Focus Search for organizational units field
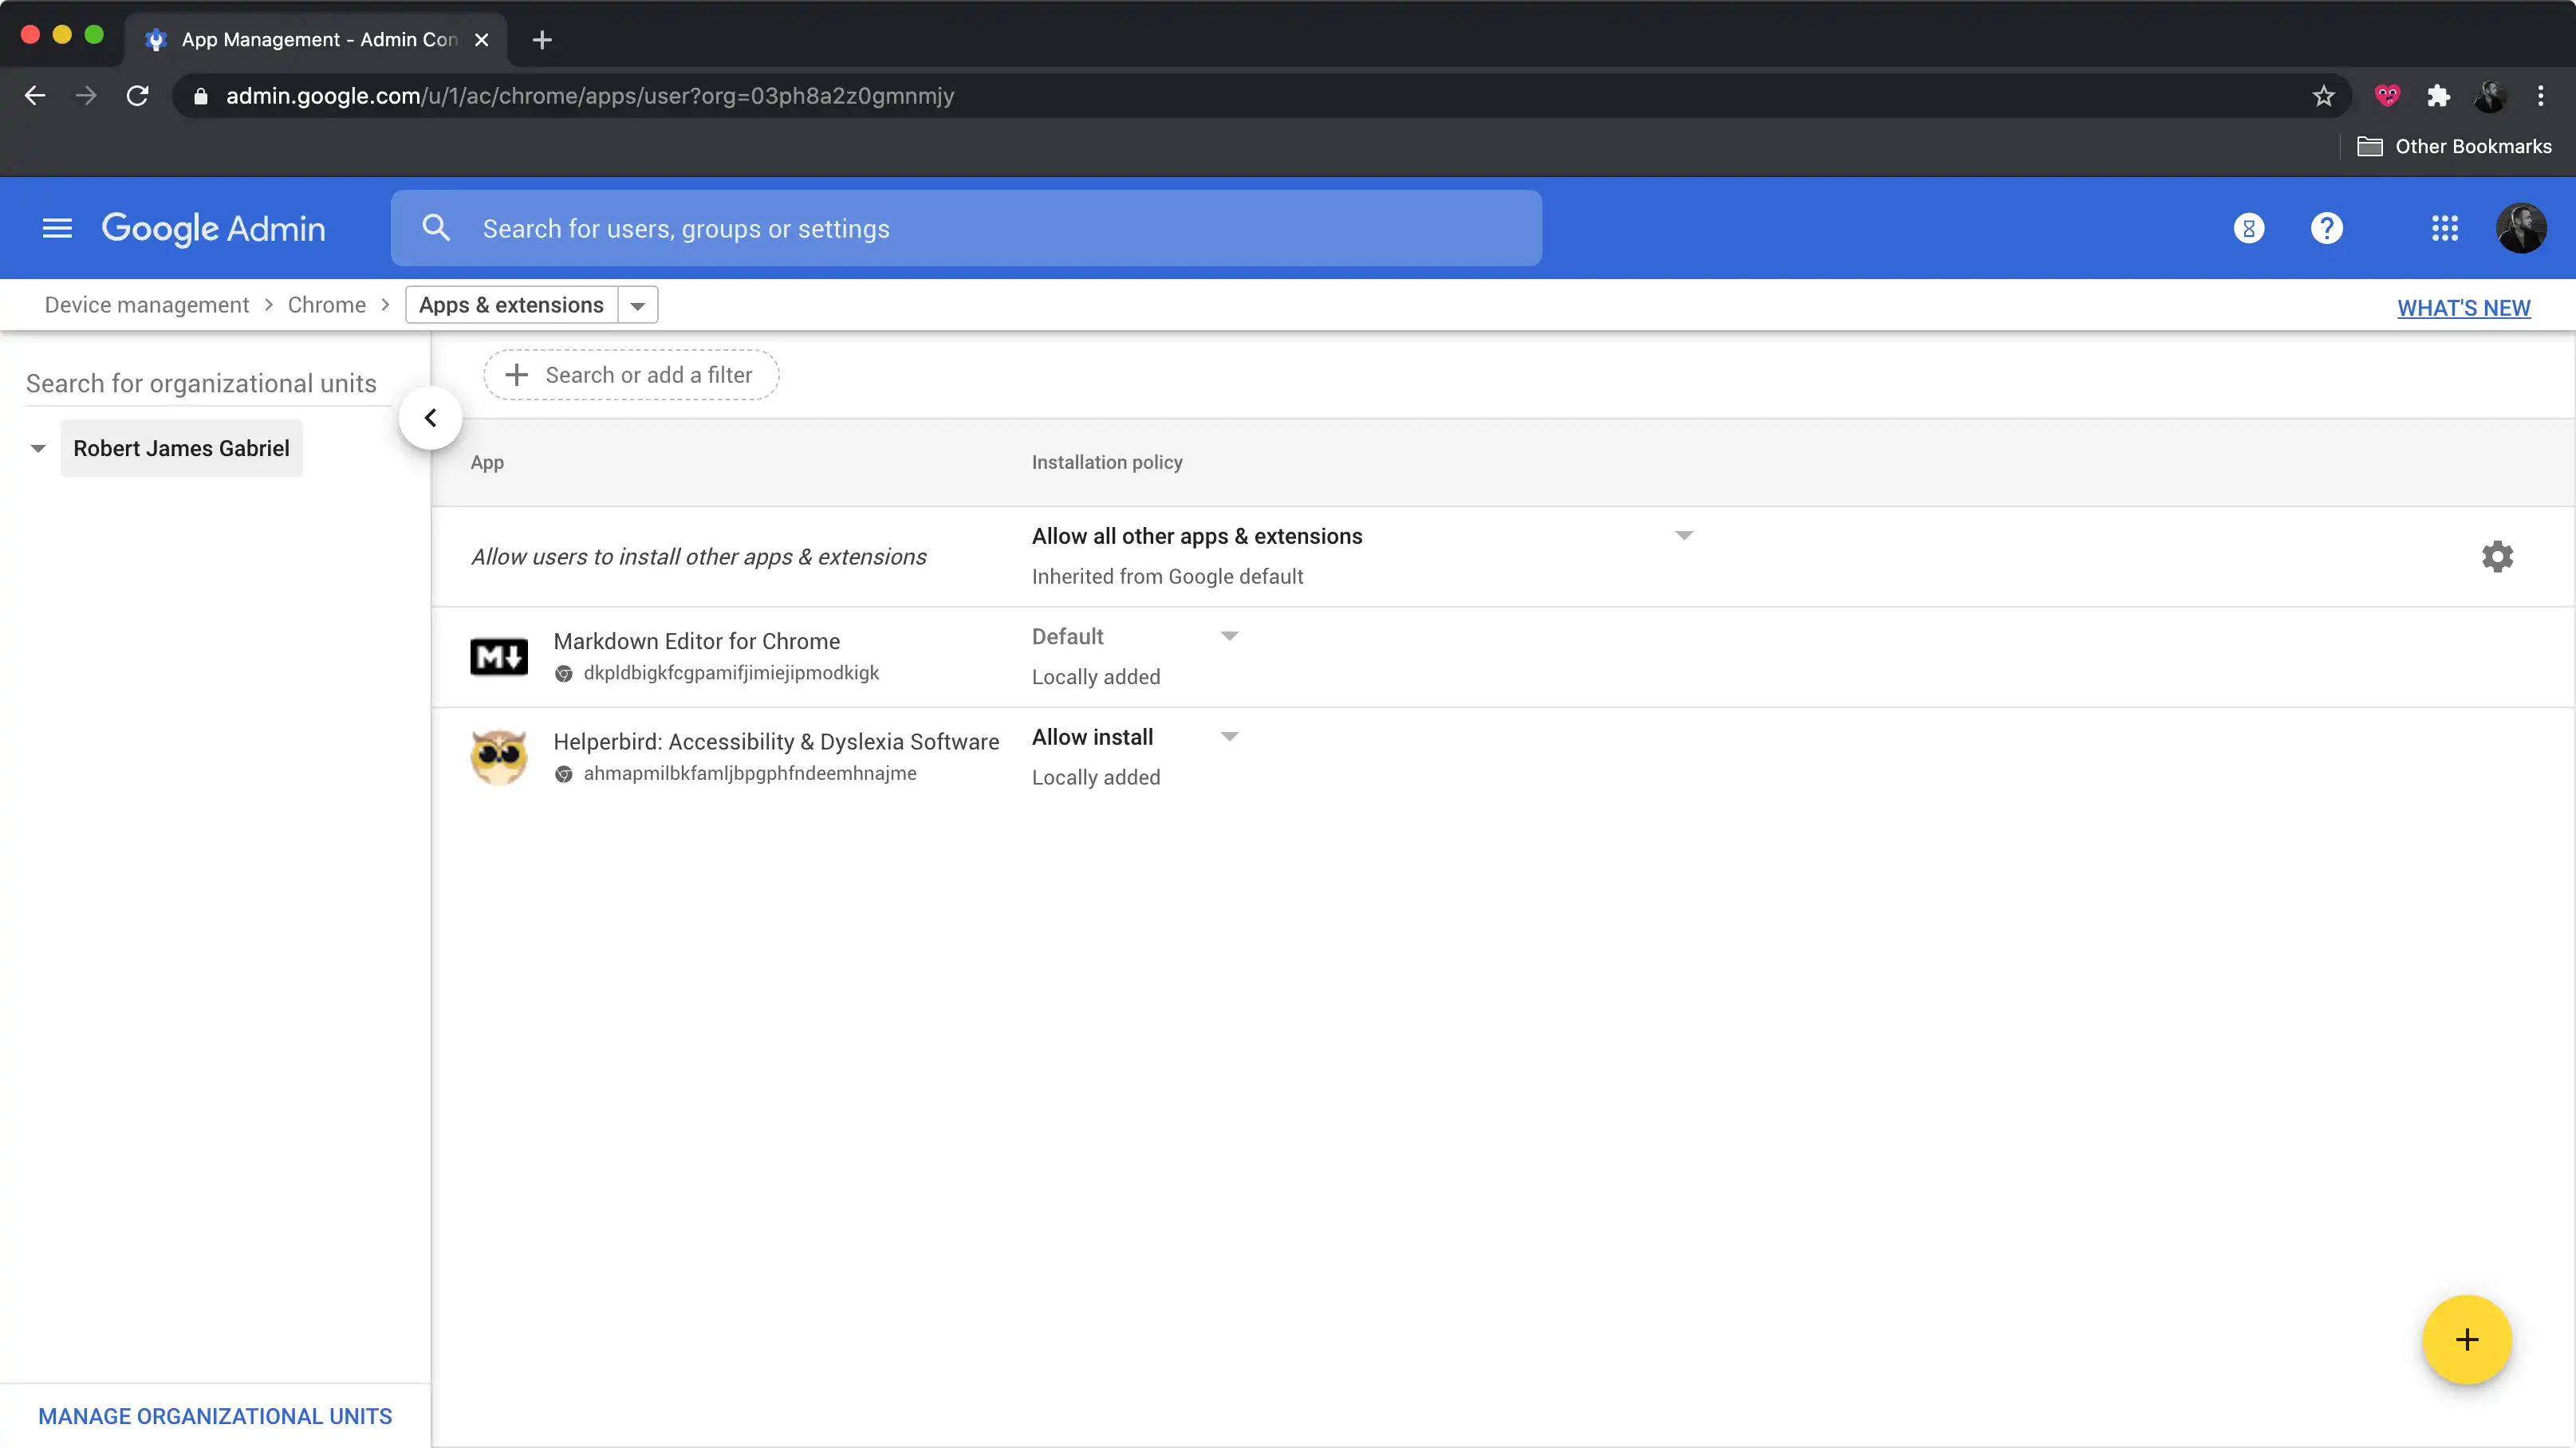This screenshot has height=1448, width=2576. [207, 384]
